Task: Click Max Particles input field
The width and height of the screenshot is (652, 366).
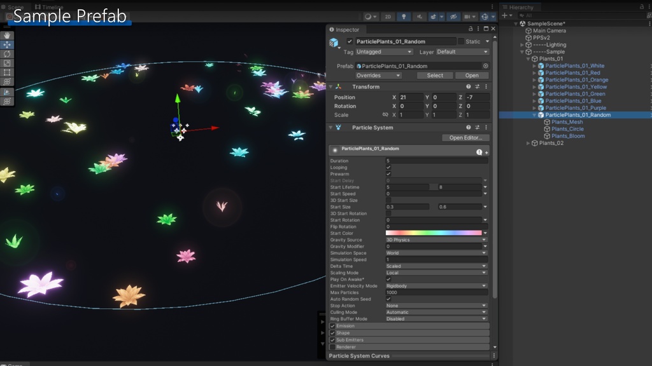Action: 437,292
